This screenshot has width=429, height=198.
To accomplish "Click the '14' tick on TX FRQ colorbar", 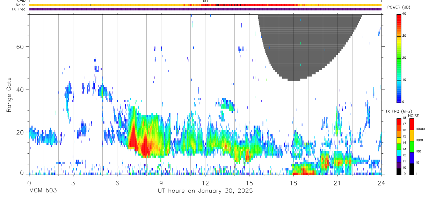I will click(x=404, y=143).
